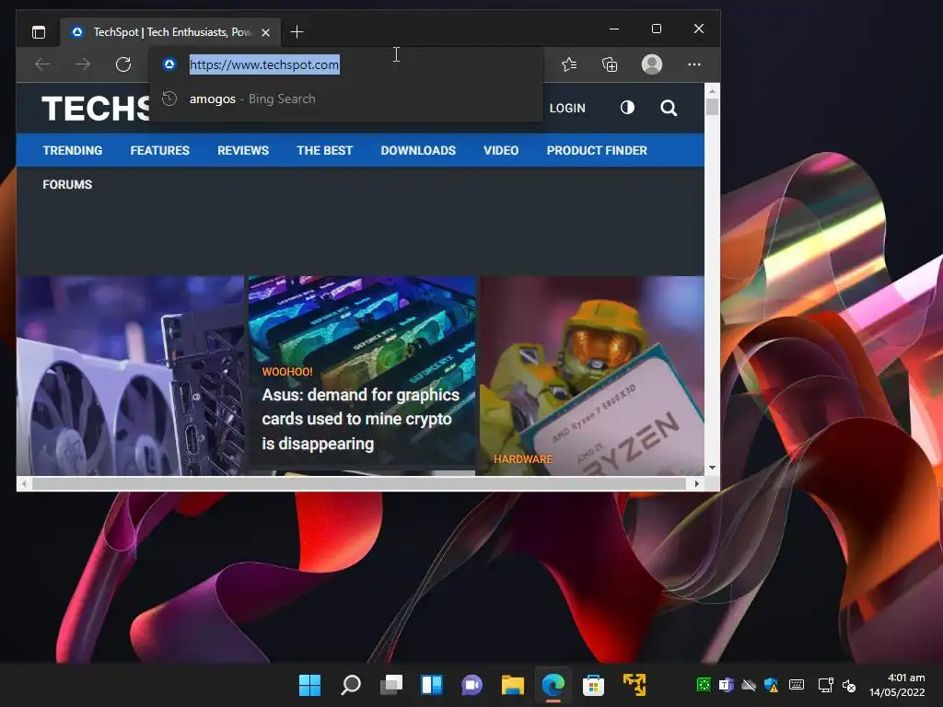This screenshot has height=707, width=943.
Task: Click the green tray icon
Action: point(704,685)
